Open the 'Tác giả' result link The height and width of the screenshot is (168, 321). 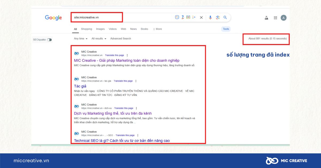[x=80, y=86]
